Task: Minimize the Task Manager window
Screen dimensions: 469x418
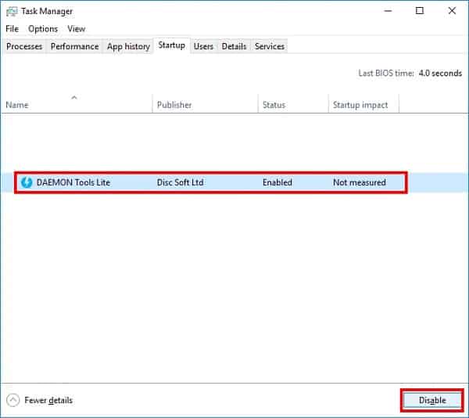Action: coord(388,11)
